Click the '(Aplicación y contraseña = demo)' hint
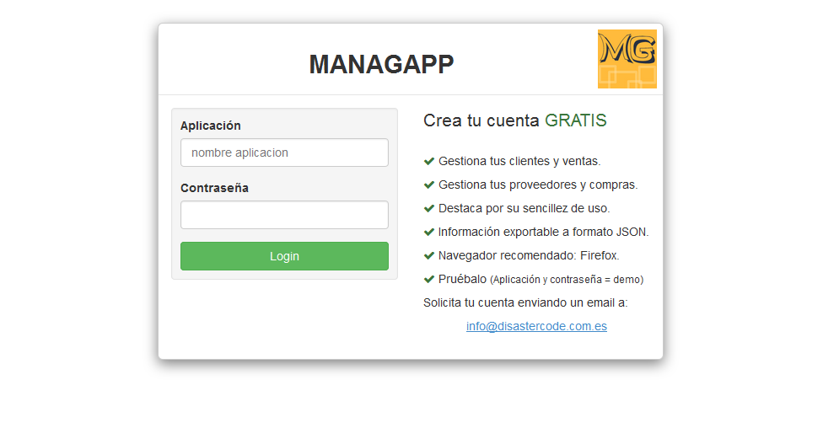The width and height of the screenshot is (823, 428). [x=567, y=280]
